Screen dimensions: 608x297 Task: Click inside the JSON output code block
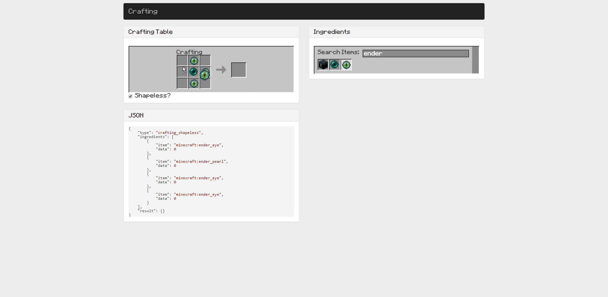tap(211, 172)
